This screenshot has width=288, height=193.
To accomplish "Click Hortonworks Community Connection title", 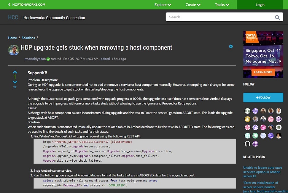I will [x=54, y=17].
